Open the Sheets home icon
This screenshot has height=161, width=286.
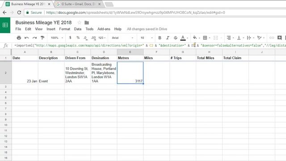click(5, 25)
